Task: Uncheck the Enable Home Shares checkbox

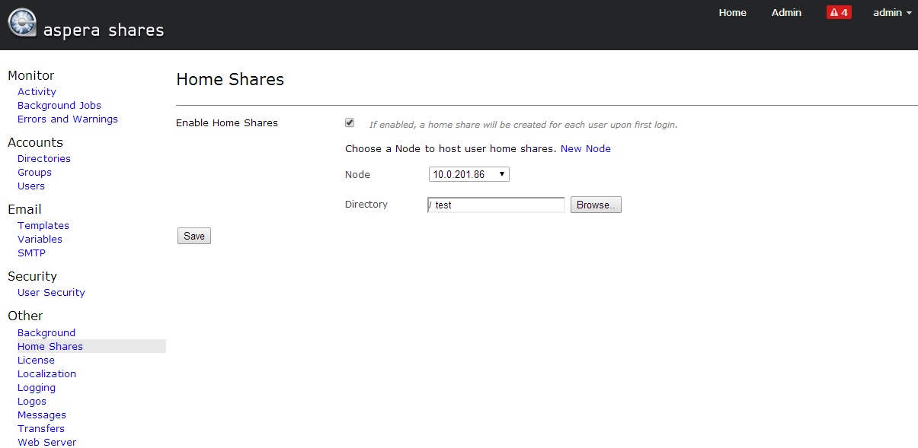Action: [350, 122]
